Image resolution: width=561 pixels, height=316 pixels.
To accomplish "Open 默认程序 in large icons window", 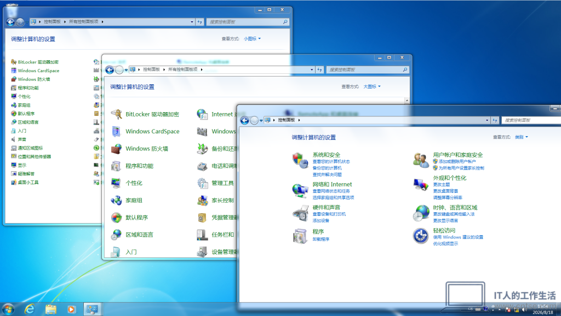I will pyautogui.click(x=129, y=218).
